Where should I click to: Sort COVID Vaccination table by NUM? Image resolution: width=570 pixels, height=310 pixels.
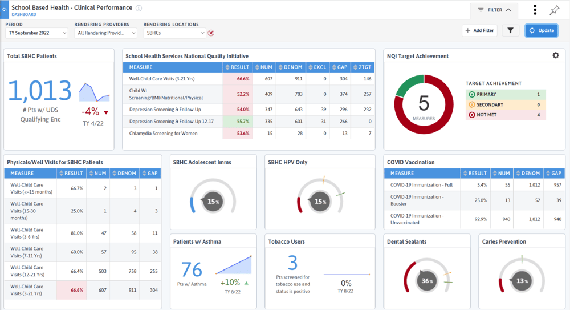(x=502, y=174)
